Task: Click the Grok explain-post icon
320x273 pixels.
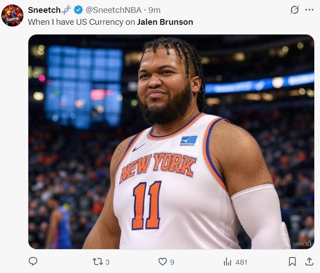Action: tap(294, 10)
